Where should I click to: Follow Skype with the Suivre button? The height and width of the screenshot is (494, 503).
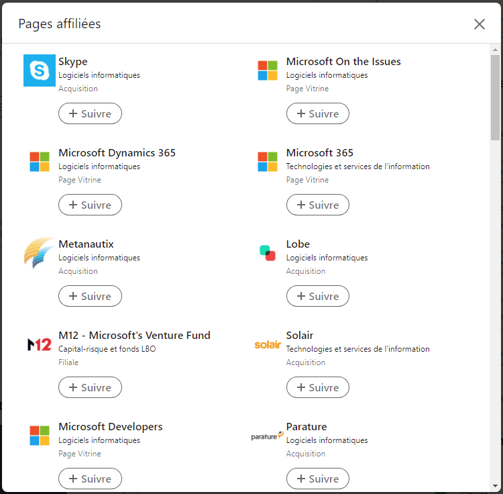(90, 113)
